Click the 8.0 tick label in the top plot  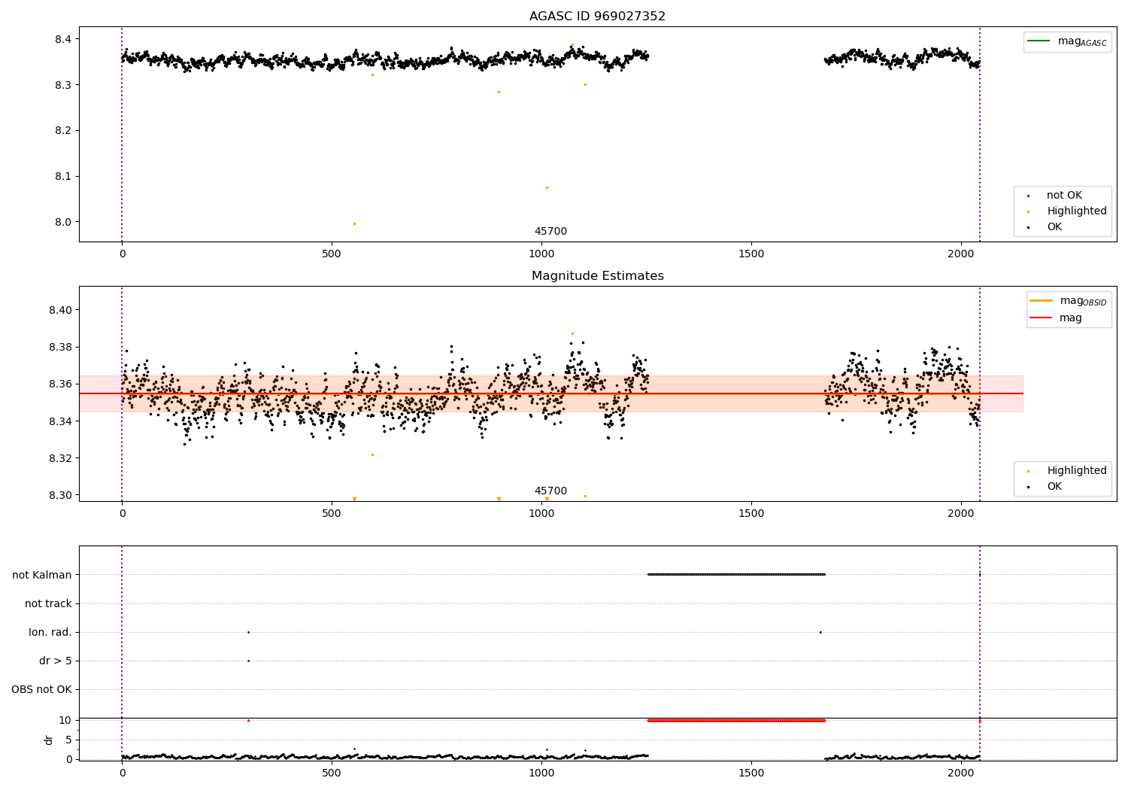(62, 222)
